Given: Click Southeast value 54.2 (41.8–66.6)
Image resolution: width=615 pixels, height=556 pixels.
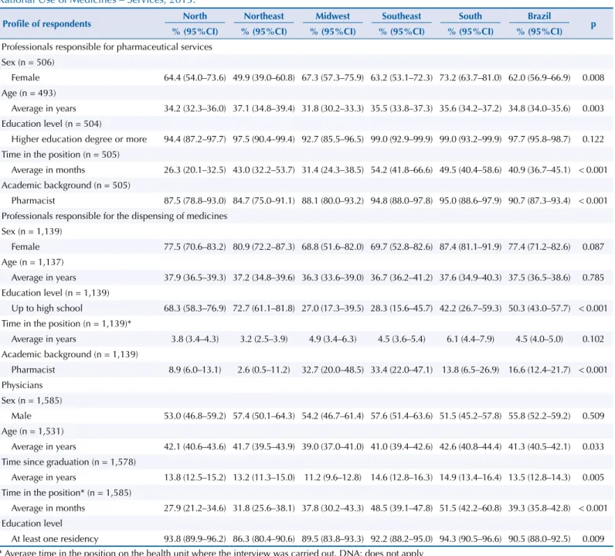Looking at the screenshot, I should point(401,170).
